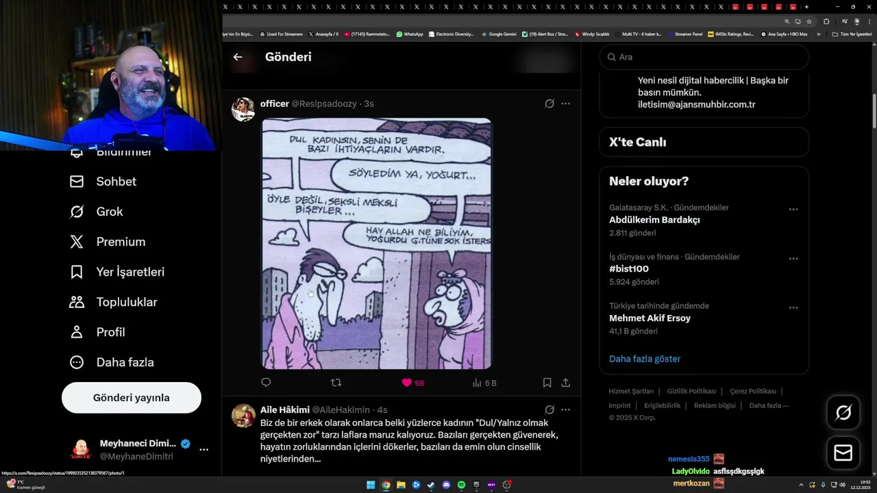Screen dimensions: 877x493
Task: Repost officer's post with retweet icon
Action: pos(336,383)
